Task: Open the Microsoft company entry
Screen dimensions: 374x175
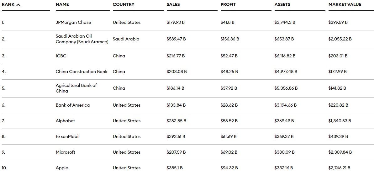Action: (65, 152)
